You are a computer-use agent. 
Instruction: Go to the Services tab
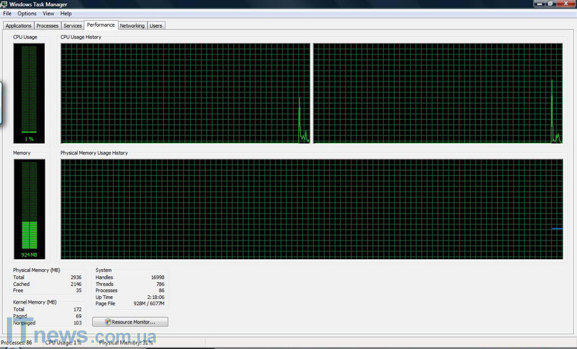pos(72,25)
